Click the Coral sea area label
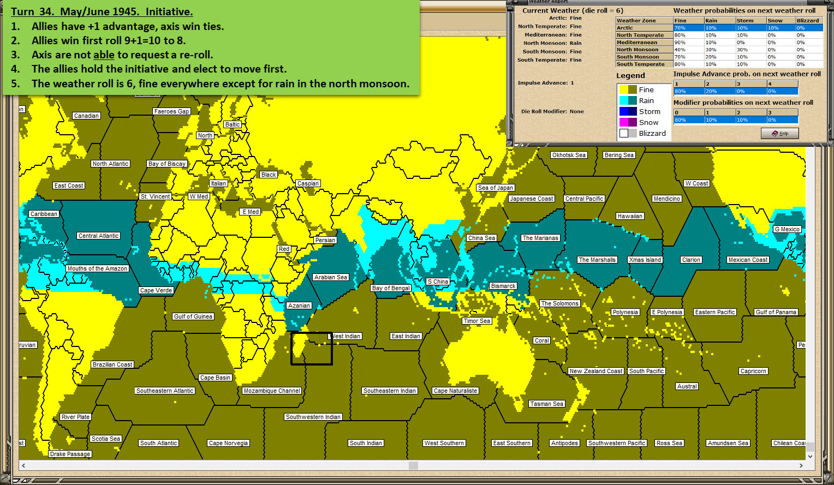This screenshot has height=485, width=834. 542,340
